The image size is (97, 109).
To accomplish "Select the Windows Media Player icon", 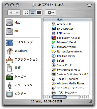I will (x=54, y=83).
